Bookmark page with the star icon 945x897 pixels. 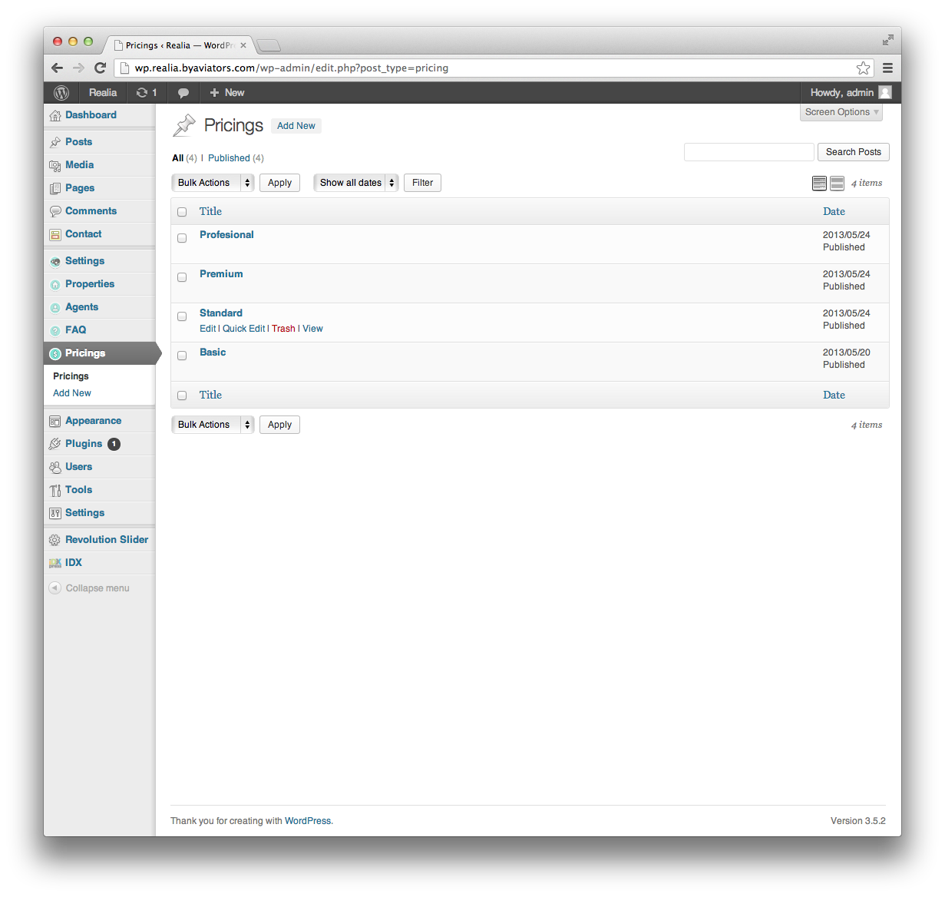click(x=864, y=68)
